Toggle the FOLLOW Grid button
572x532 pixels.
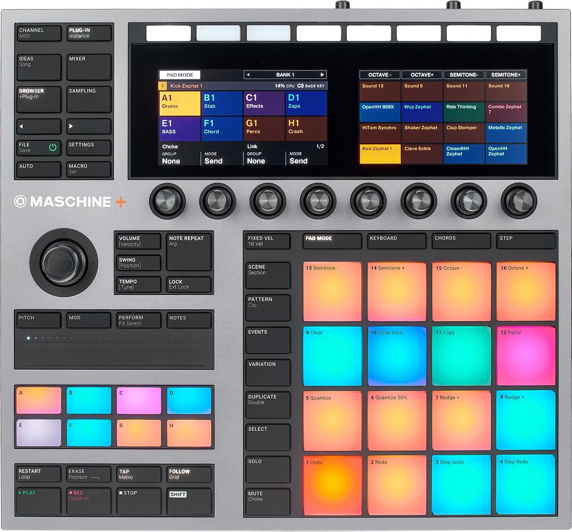coord(189,474)
